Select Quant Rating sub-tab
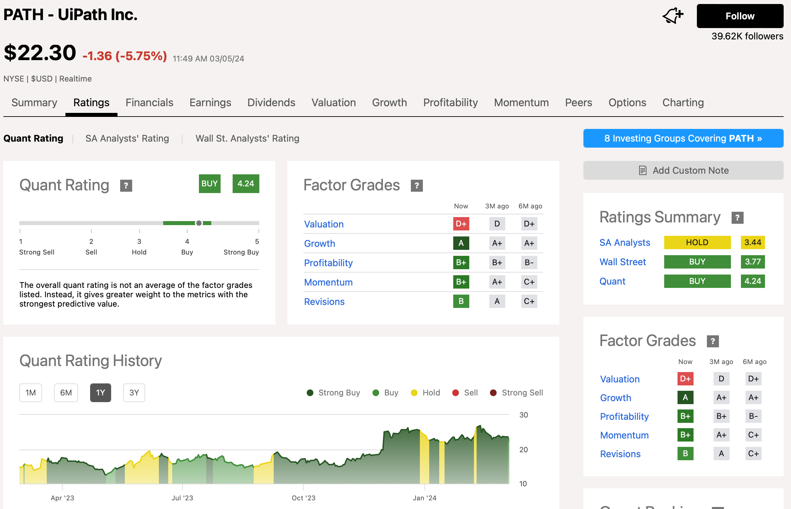Viewport: 791px width, 509px height. tap(33, 138)
